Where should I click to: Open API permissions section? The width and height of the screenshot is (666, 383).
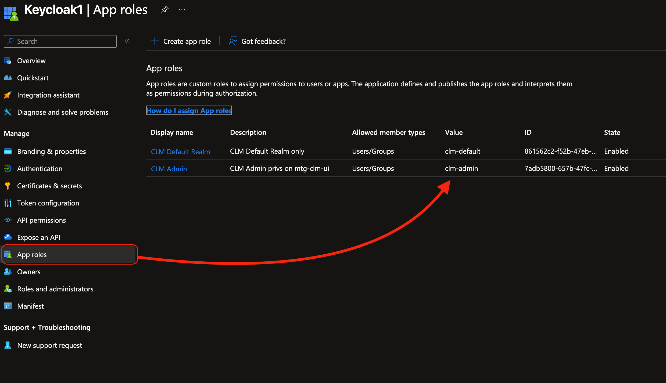pyautogui.click(x=41, y=220)
